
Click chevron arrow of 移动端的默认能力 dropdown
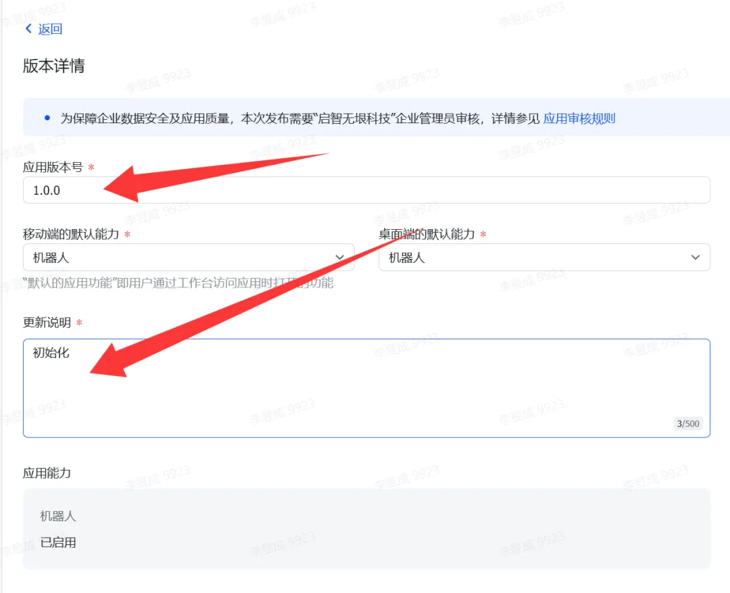340,257
